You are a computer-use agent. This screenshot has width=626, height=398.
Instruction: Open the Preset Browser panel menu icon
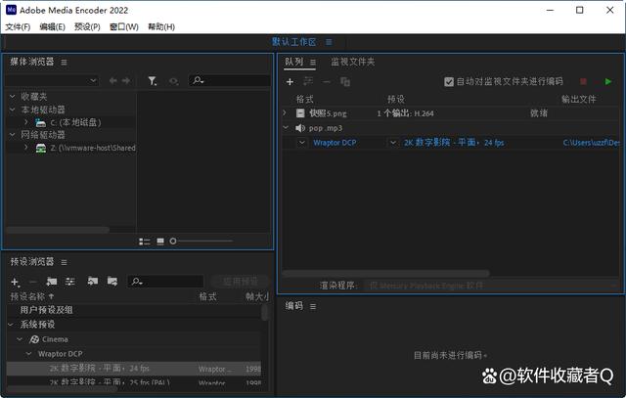64,262
